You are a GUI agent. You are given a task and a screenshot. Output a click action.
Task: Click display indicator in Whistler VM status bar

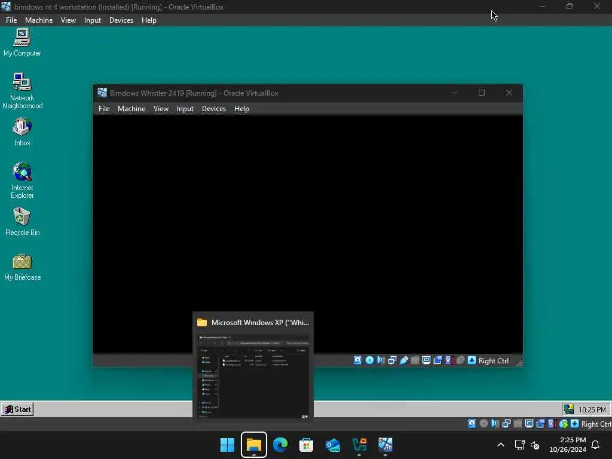tap(426, 360)
